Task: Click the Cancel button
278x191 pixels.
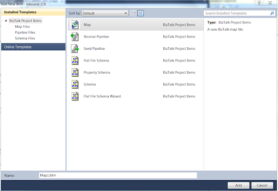Action: click(262, 185)
